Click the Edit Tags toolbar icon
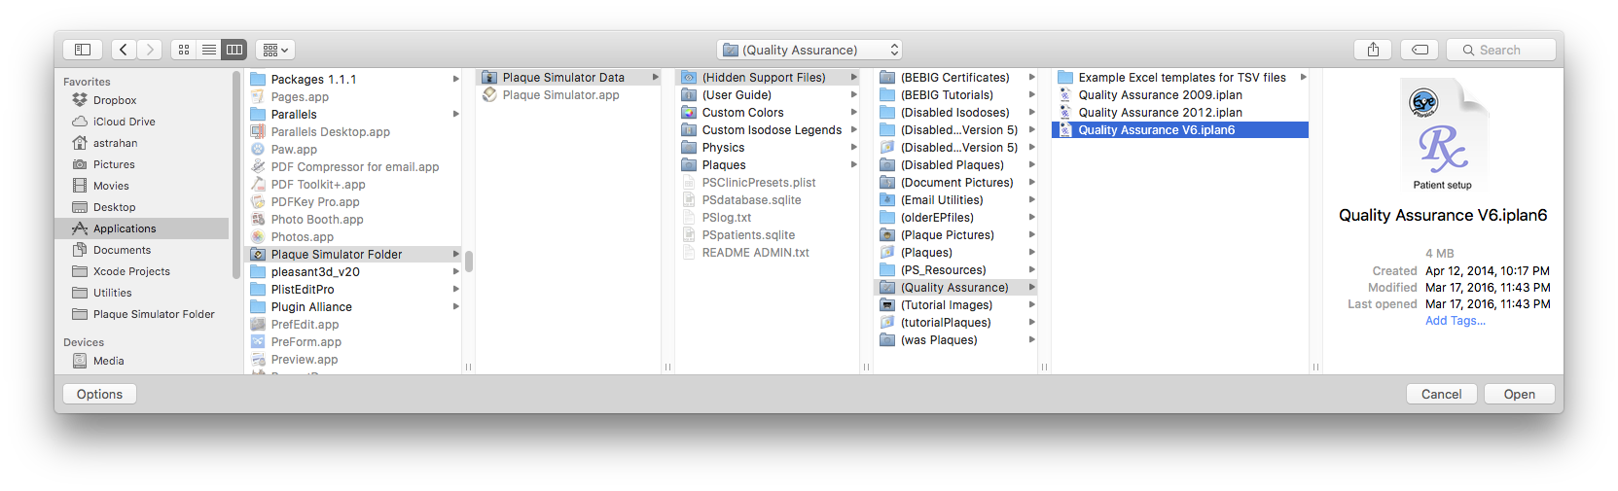This screenshot has width=1618, height=491. click(1420, 50)
